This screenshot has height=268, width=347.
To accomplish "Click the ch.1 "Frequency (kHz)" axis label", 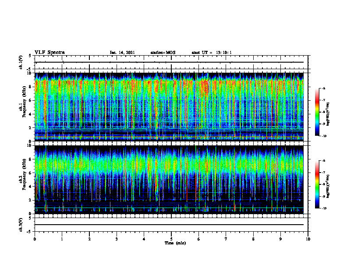I will 24,102.
